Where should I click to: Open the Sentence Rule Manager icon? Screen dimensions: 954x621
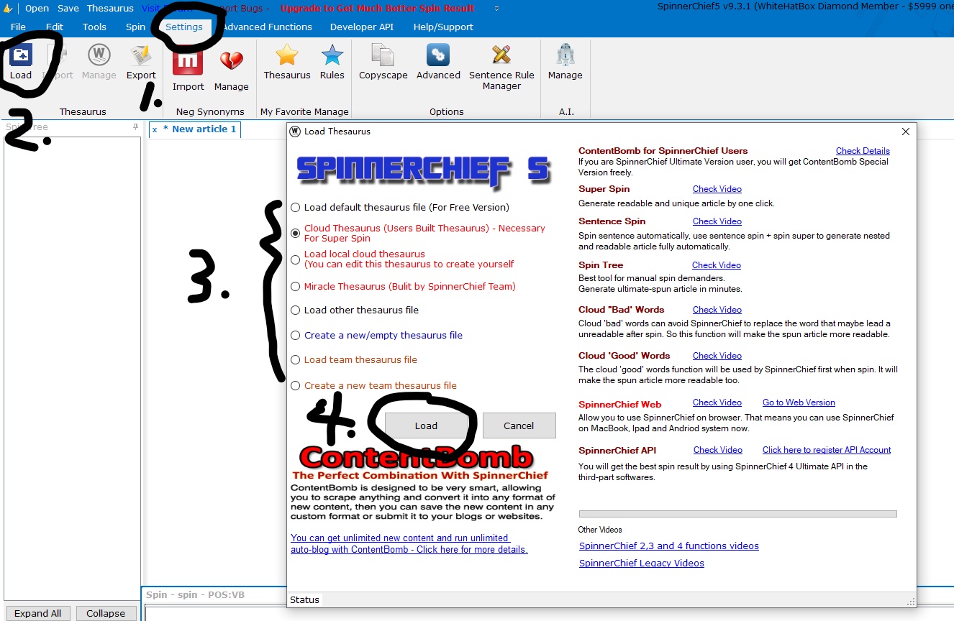click(x=501, y=56)
